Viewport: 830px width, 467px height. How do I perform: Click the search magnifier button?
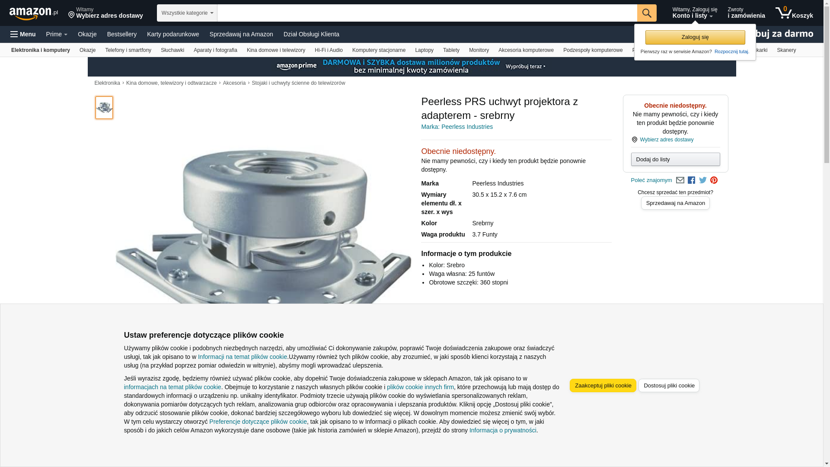[x=647, y=13]
